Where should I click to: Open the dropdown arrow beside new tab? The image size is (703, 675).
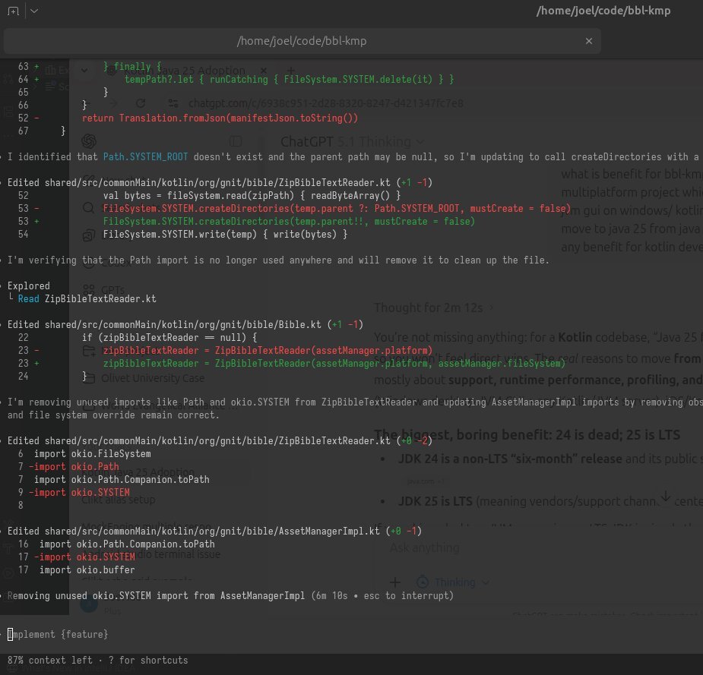tap(35, 11)
